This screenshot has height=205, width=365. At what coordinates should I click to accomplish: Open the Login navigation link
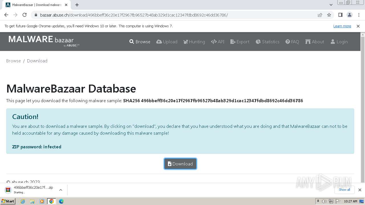pyautogui.click(x=339, y=42)
